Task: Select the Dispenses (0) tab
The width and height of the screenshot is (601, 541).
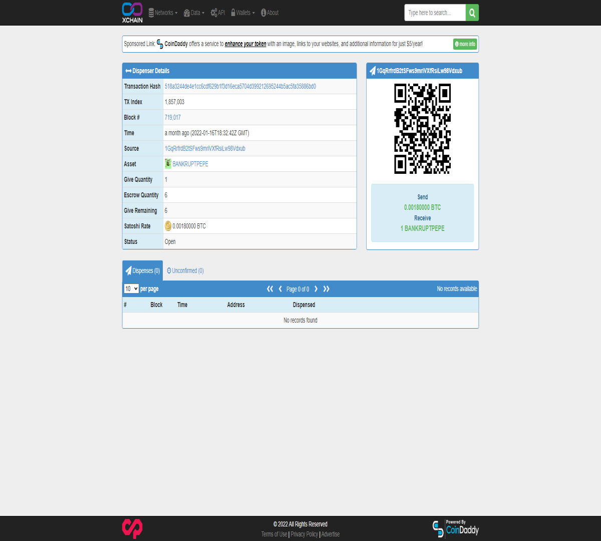Action: click(x=143, y=270)
